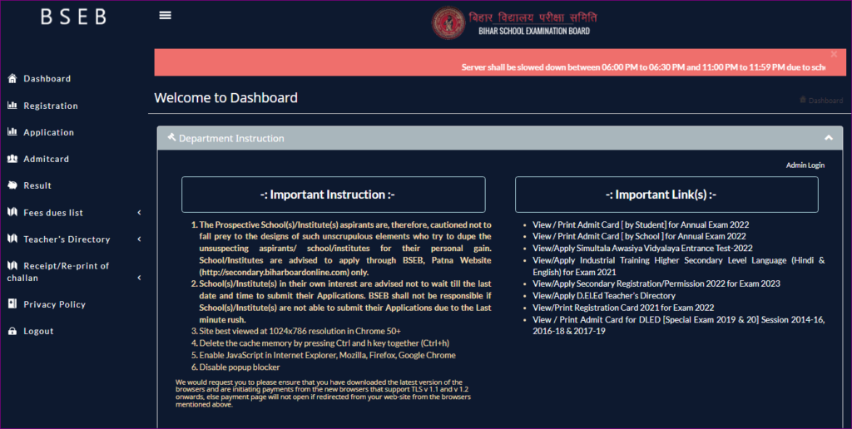Click the Registration chart icon
The image size is (852, 429).
tap(12, 106)
